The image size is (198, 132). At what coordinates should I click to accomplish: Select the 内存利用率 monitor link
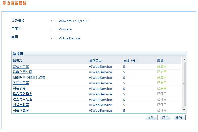click(x=21, y=83)
